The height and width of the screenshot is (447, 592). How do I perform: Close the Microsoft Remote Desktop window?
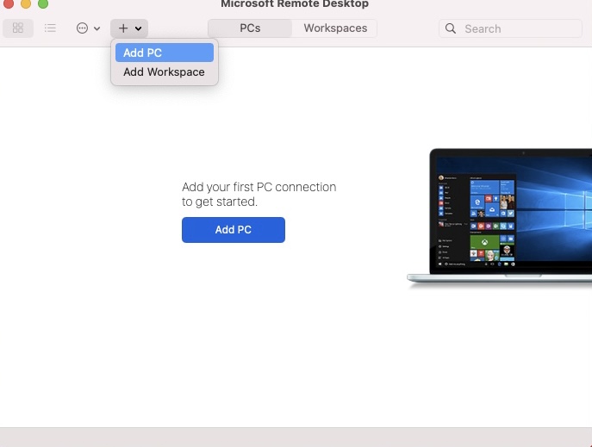pos(9,3)
